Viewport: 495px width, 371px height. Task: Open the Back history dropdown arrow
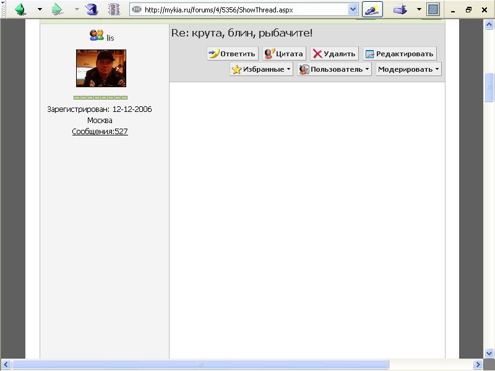40,9
